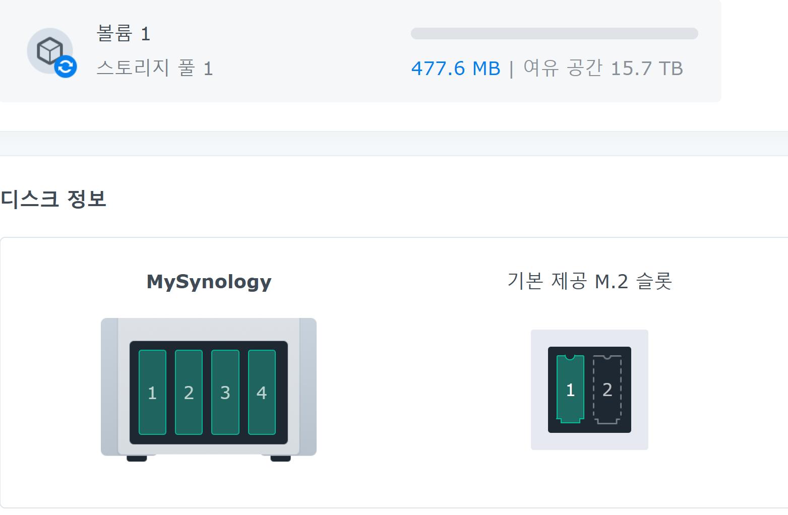The width and height of the screenshot is (788, 515).
Task: Select drive bay 3 in MySynology
Action: [x=225, y=392]
